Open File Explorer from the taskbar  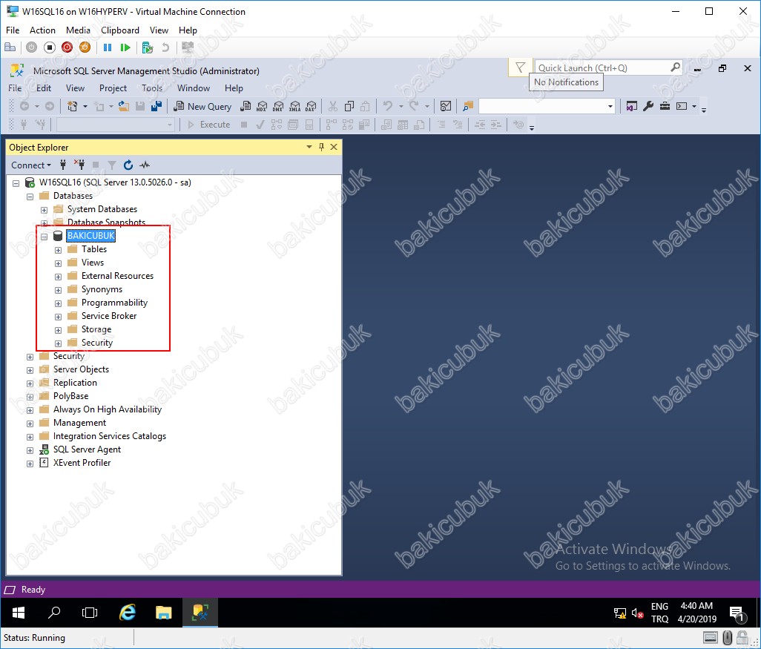point(164,613)
